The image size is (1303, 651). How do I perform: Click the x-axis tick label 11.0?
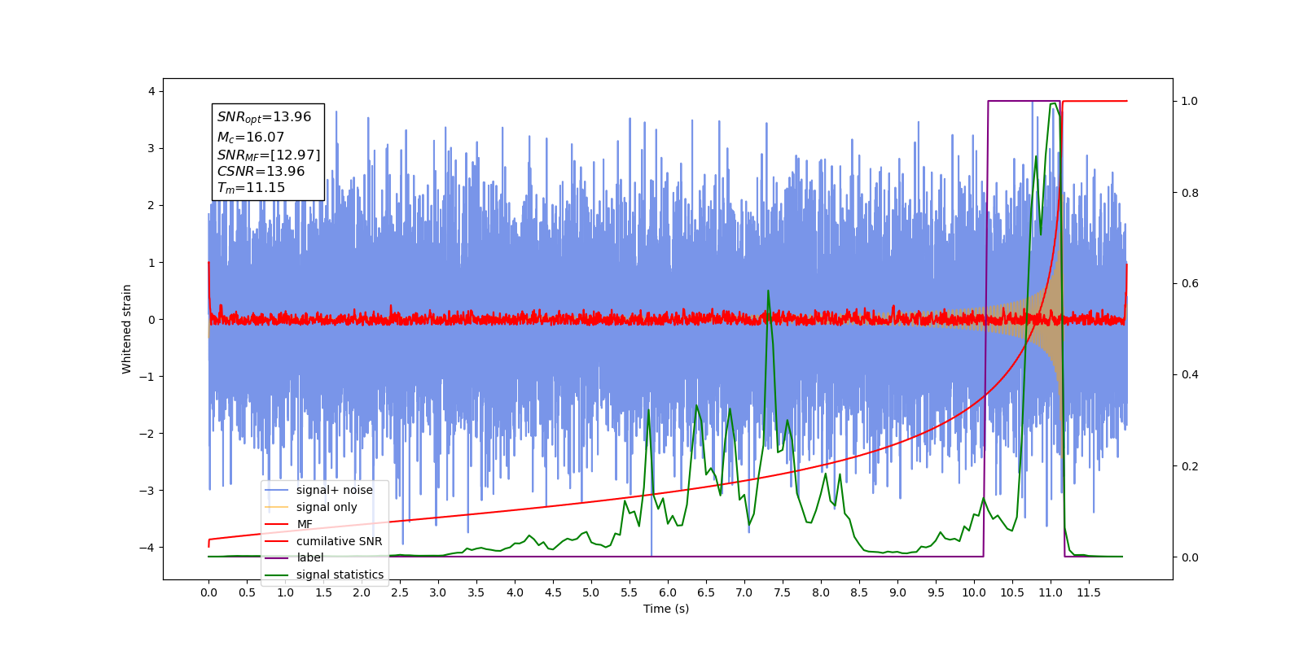1051,592
